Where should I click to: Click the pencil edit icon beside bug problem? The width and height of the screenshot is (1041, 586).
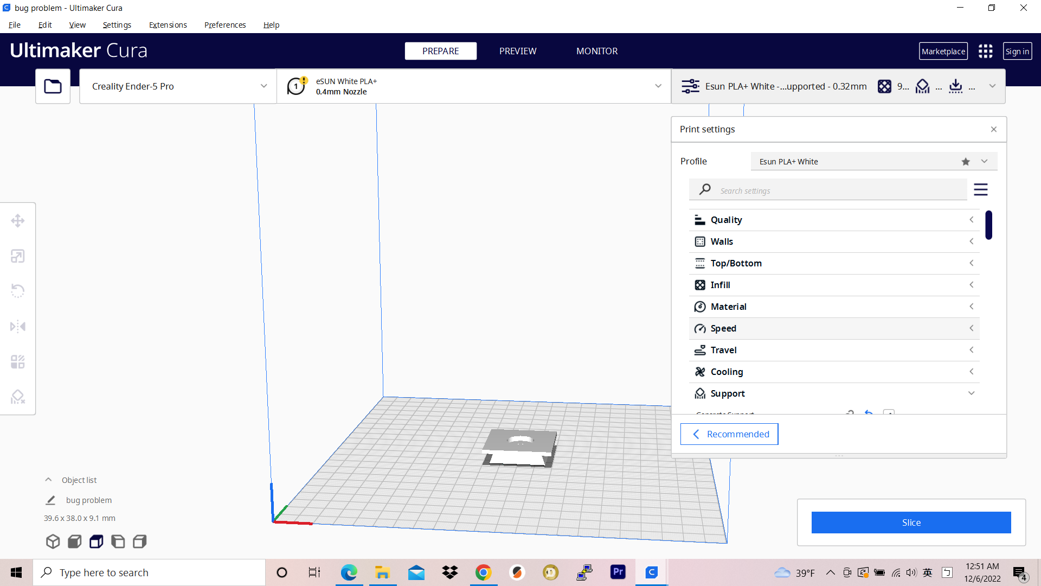[50, 500]
